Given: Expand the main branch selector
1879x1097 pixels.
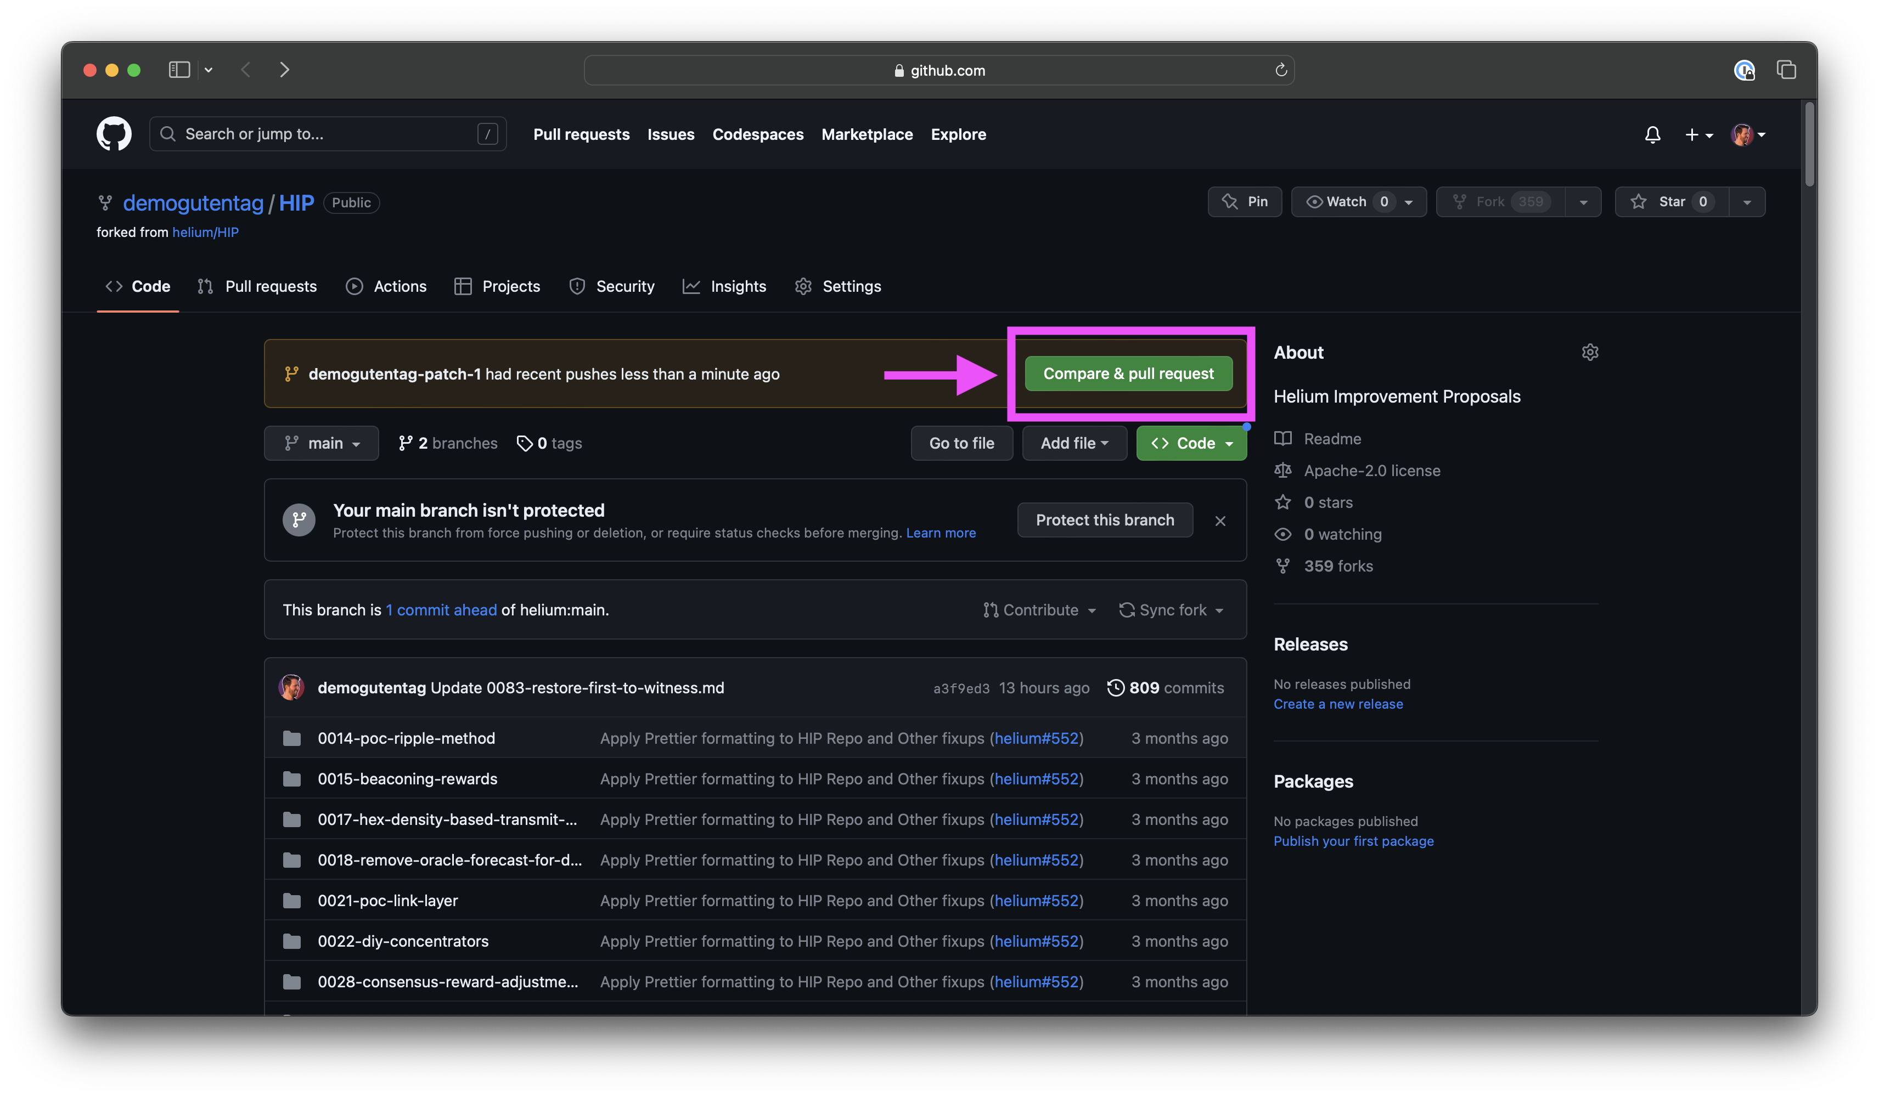Looking at the screenshot, I should coord(322,443).
